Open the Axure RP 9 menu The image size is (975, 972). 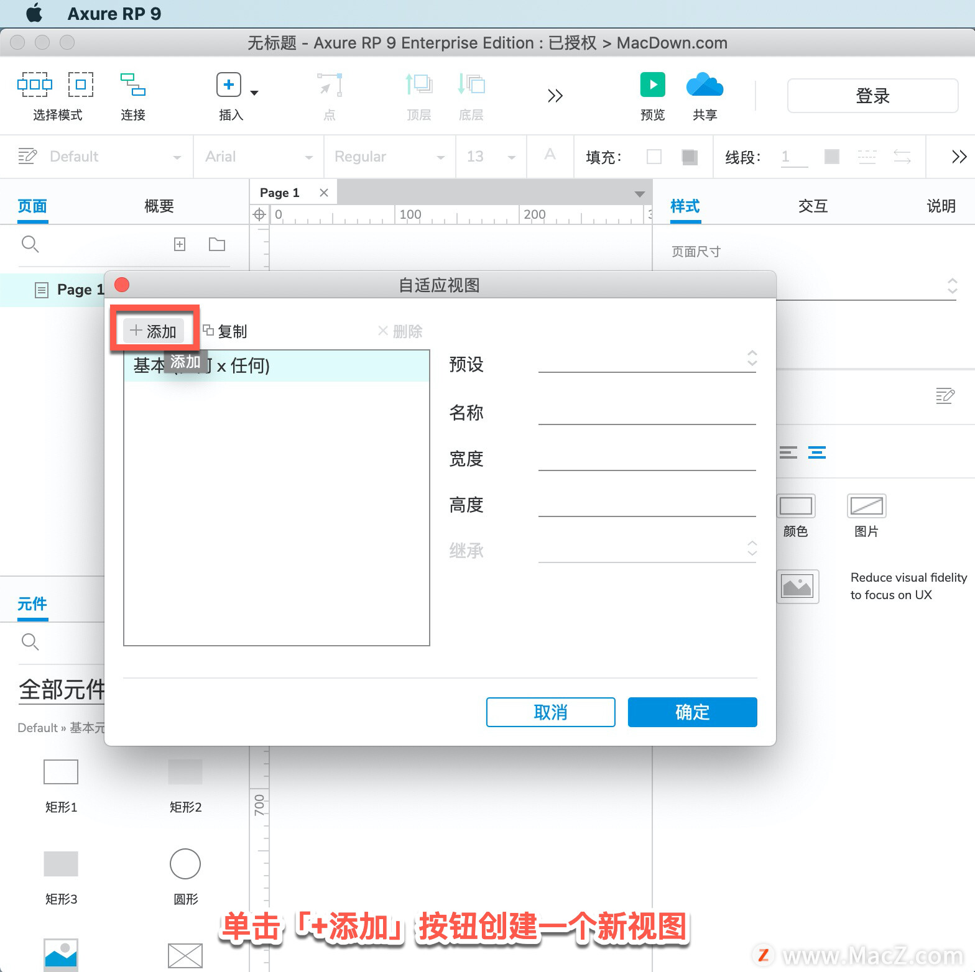[x=114, y=14]
